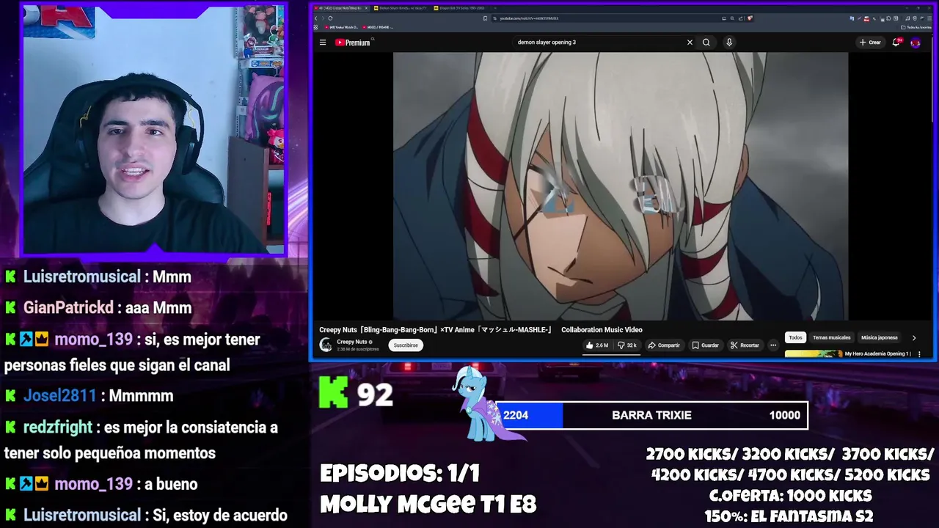The width and height of the screenshot is (939, 528).
Task: Clip the video with Recortar
Action: coord(745,345)
